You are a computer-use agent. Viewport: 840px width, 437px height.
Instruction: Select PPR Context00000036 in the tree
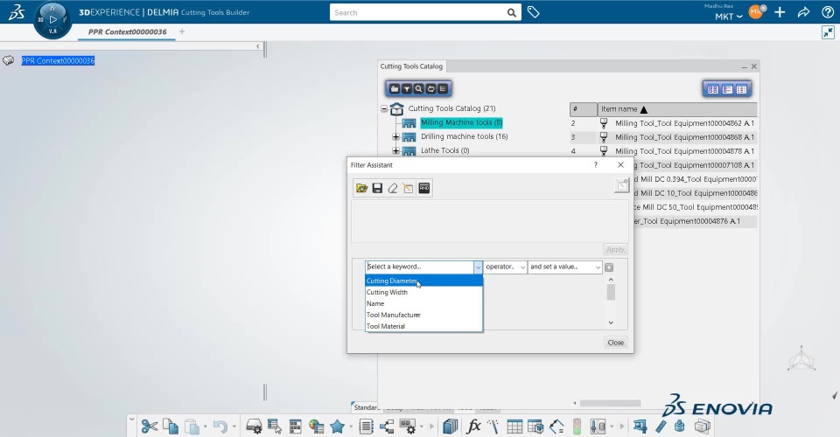tap(58, 60)
